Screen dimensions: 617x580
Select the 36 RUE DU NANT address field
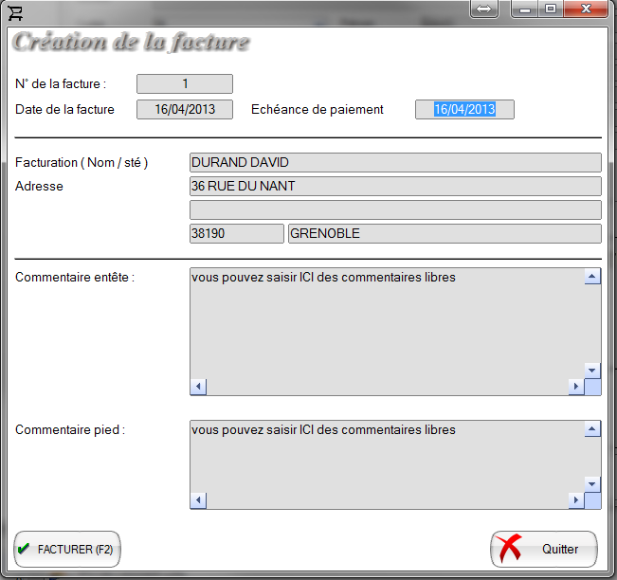(395, 186)
